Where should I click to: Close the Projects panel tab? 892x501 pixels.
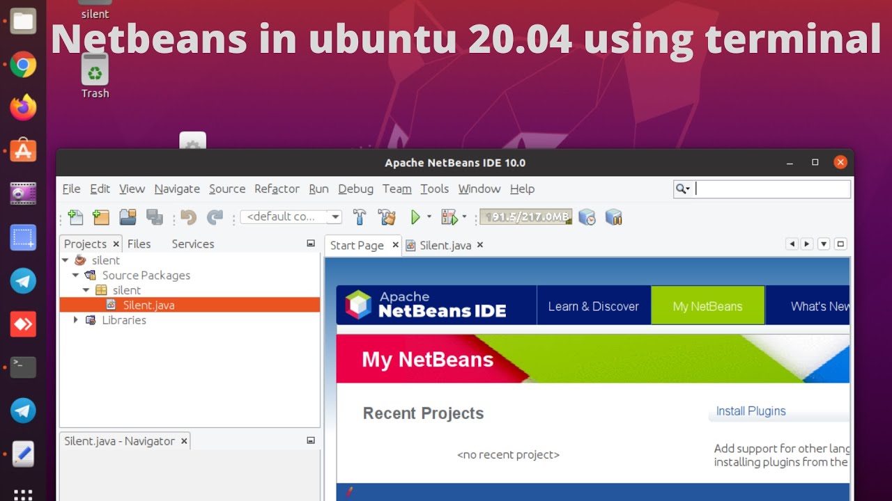tap(116, 244)
